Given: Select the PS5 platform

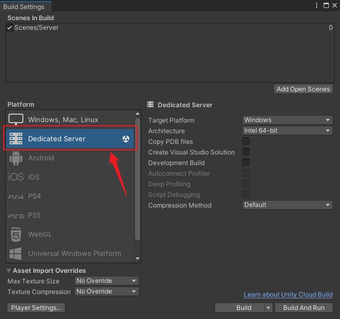Looking at the screenshot, I should click(70, 215).
